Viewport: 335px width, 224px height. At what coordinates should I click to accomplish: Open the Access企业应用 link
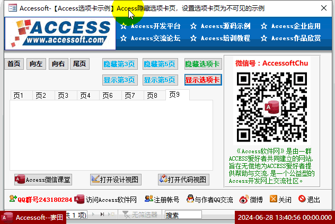click(x=296, y=26)
